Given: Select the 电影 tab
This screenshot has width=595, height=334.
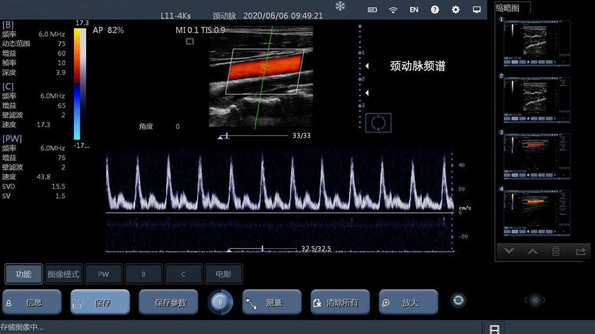Looking at the screenshot, I should 223,274.
